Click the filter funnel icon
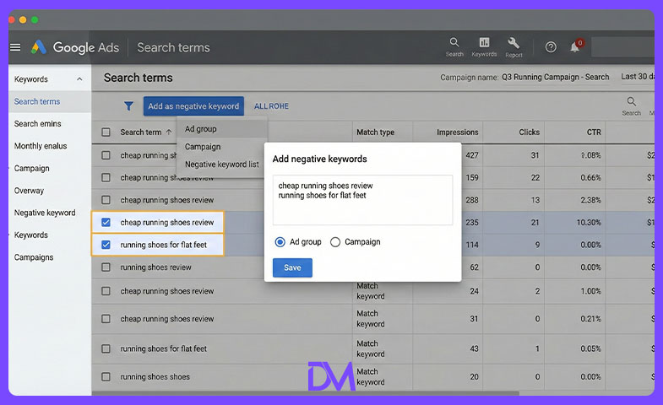This screenshot has height=405, width=663. [128, 106]
